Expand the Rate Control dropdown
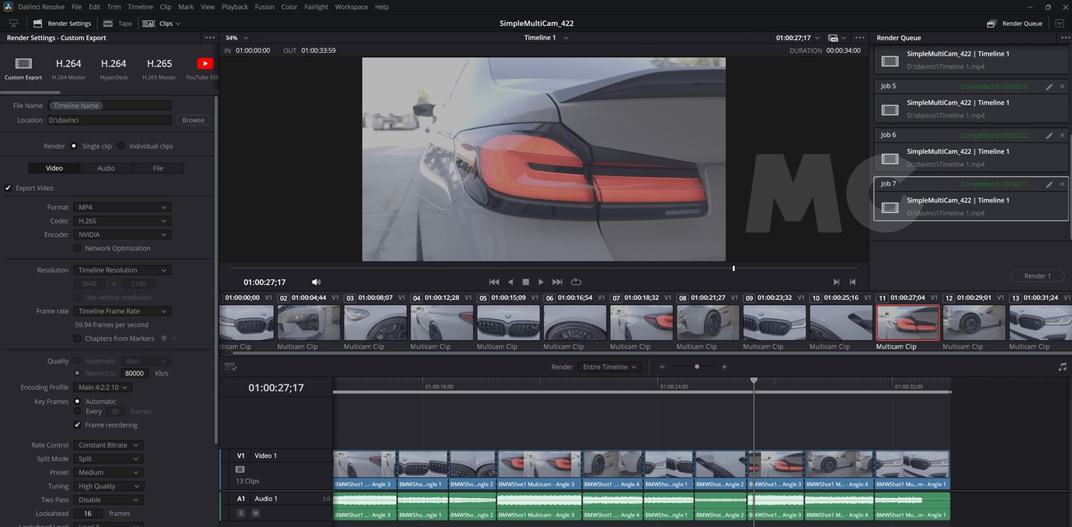This screenshot has height=527, width=1072. 108,445
